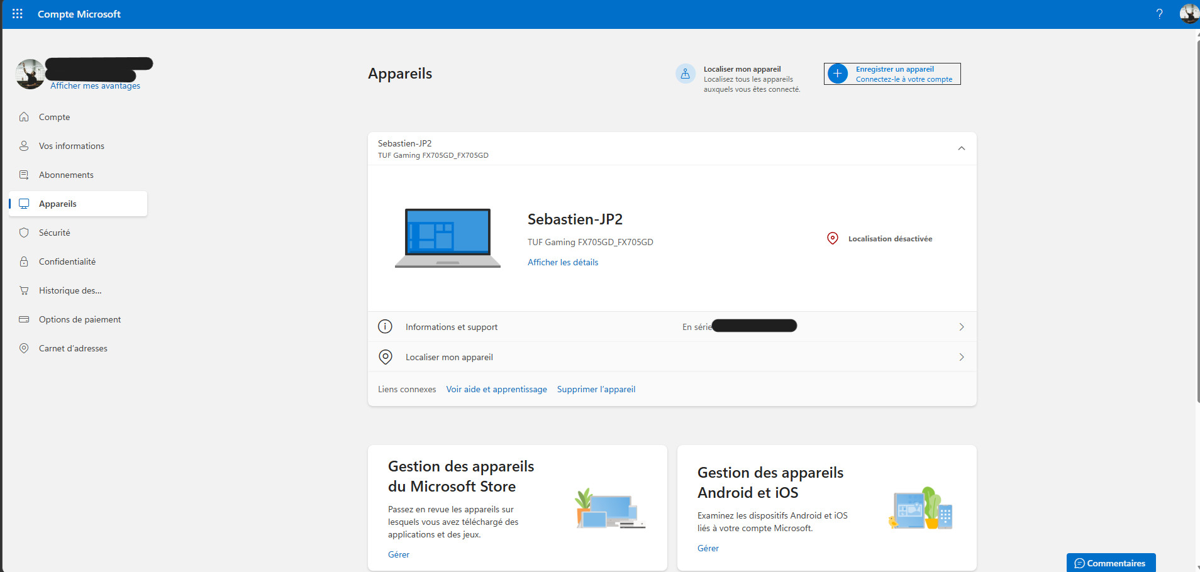Screen dimensions: 1200x572
Task: Click the Options de paiement card icon
Action: pyautogui.click(x=24, y=319)
